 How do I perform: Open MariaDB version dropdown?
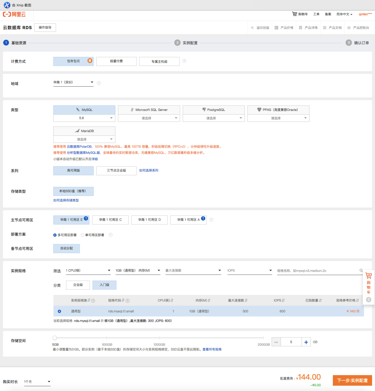(84, 139)
